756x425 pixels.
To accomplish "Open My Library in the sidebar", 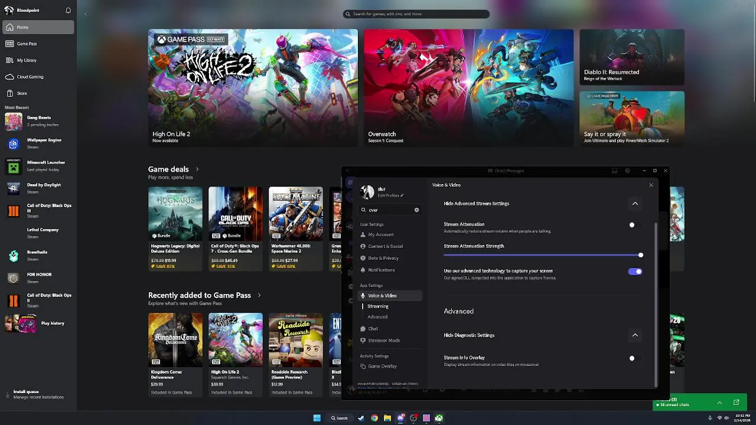I will point(38,60).
